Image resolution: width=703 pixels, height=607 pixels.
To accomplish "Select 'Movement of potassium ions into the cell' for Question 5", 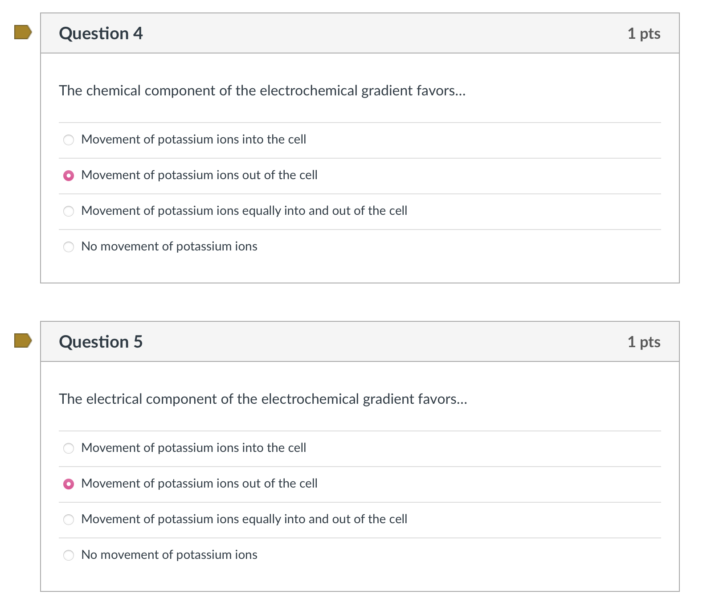I will point(69,448).
